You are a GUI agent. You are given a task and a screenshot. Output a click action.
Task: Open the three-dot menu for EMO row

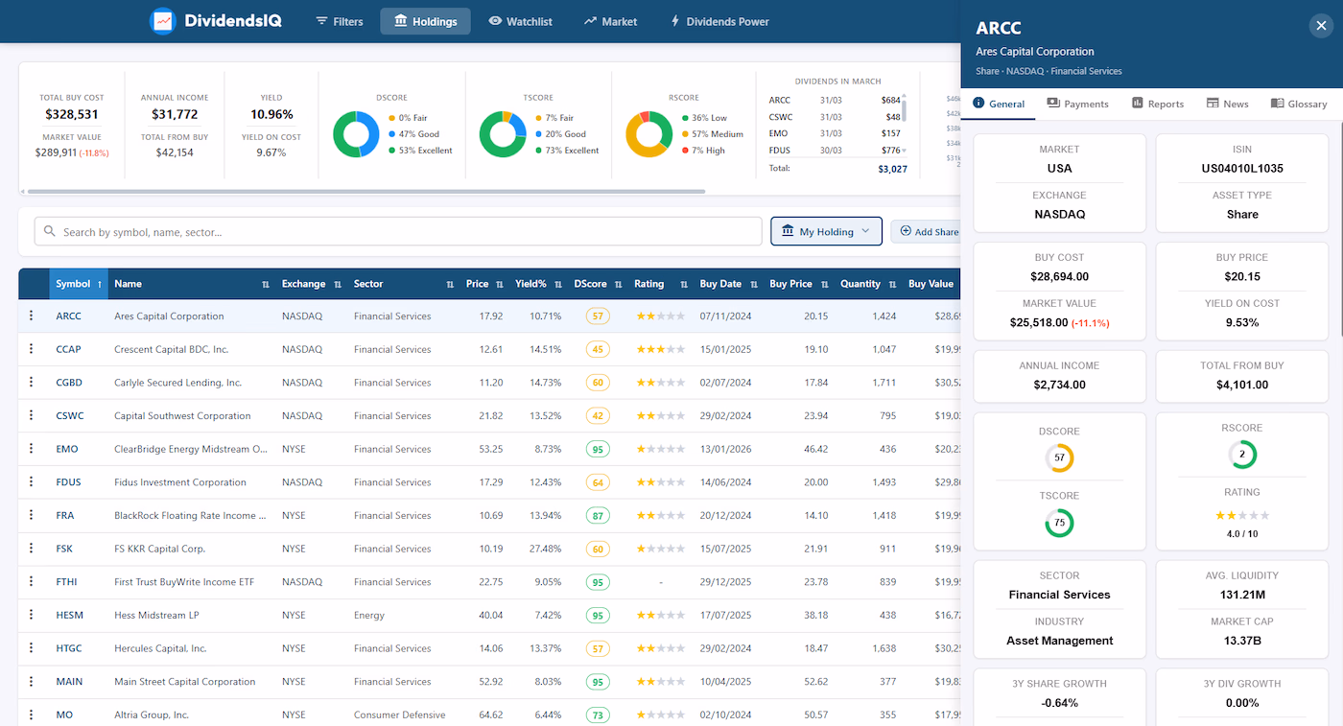[x=31, y=449]
